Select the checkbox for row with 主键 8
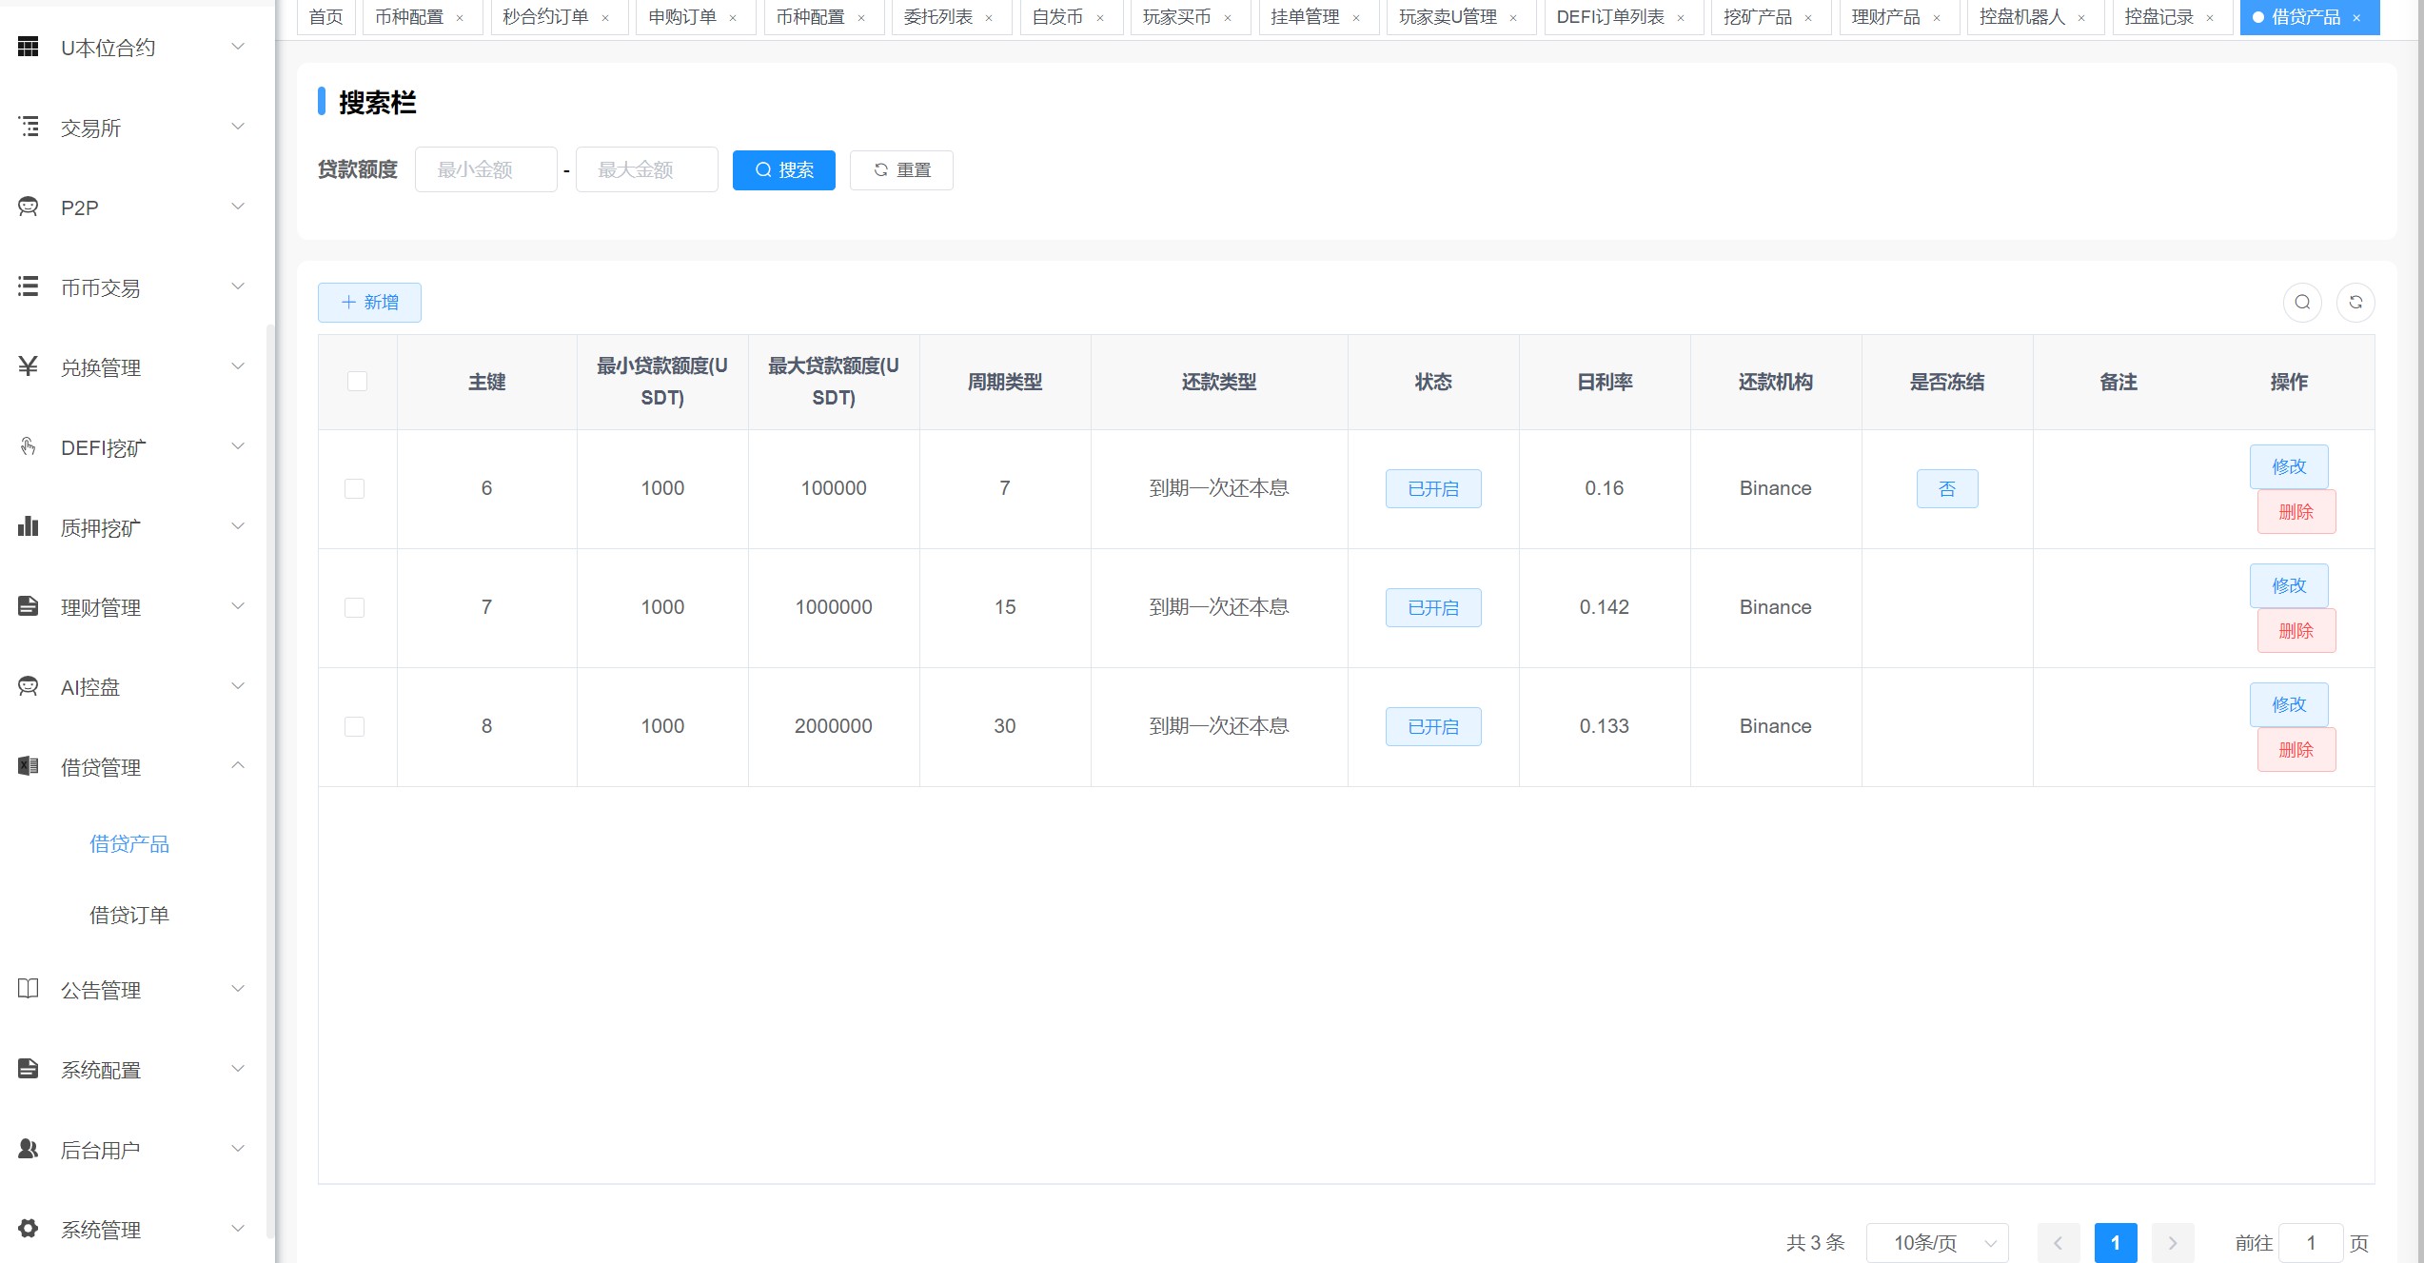The image size is (2424, 1263). pyautogui.click(x=354, y=727)
